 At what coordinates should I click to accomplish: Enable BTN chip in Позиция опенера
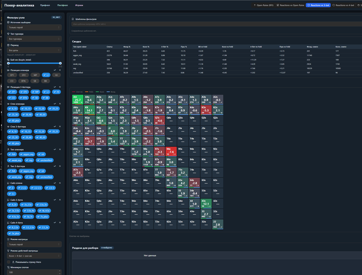23,81
